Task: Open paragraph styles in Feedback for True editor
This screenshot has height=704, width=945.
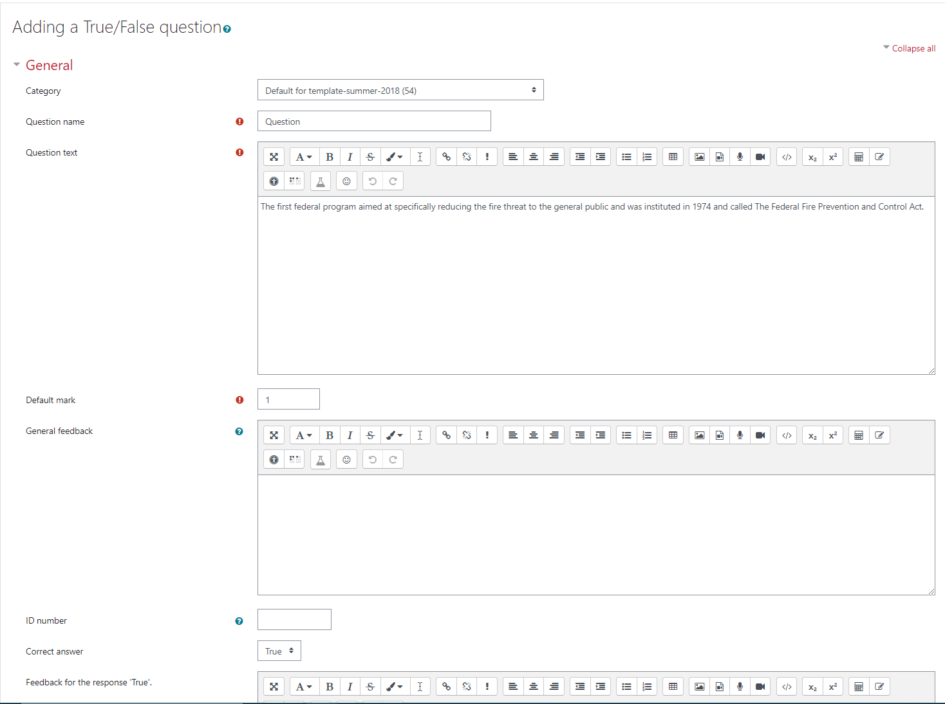Action: pyautogui.click(x=304, y=687)
